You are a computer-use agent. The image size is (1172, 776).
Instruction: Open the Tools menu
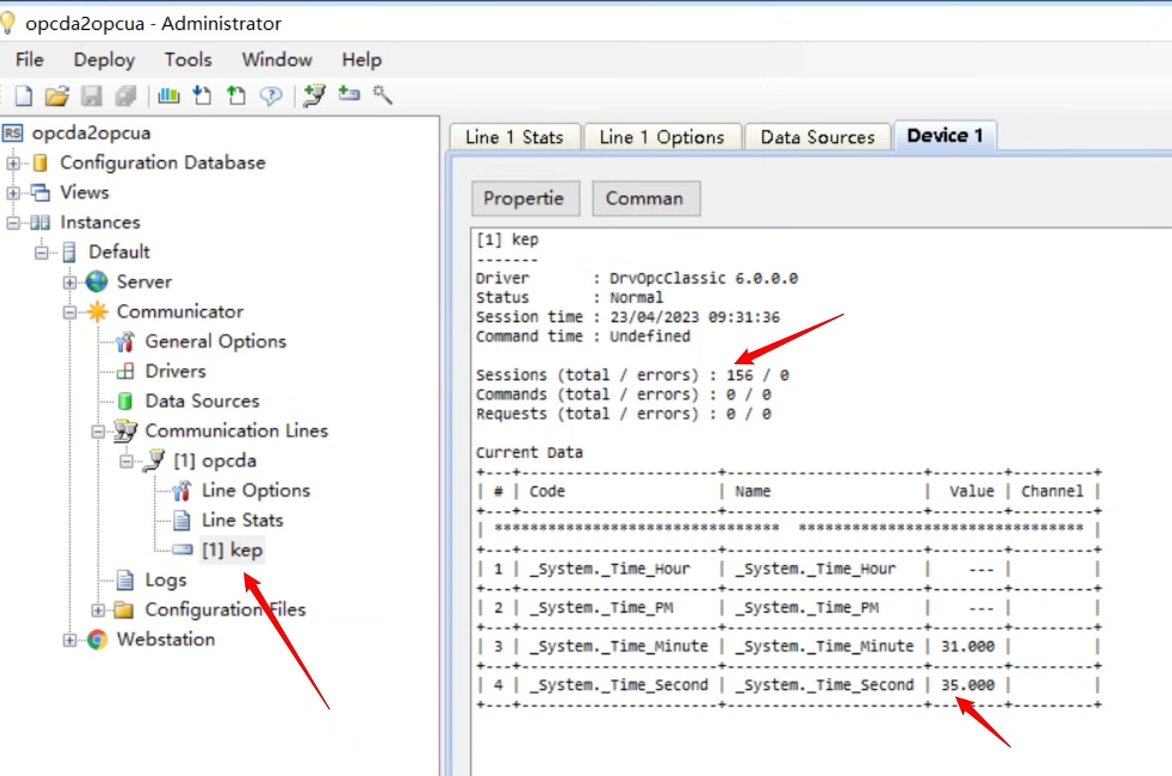point(188,60)
